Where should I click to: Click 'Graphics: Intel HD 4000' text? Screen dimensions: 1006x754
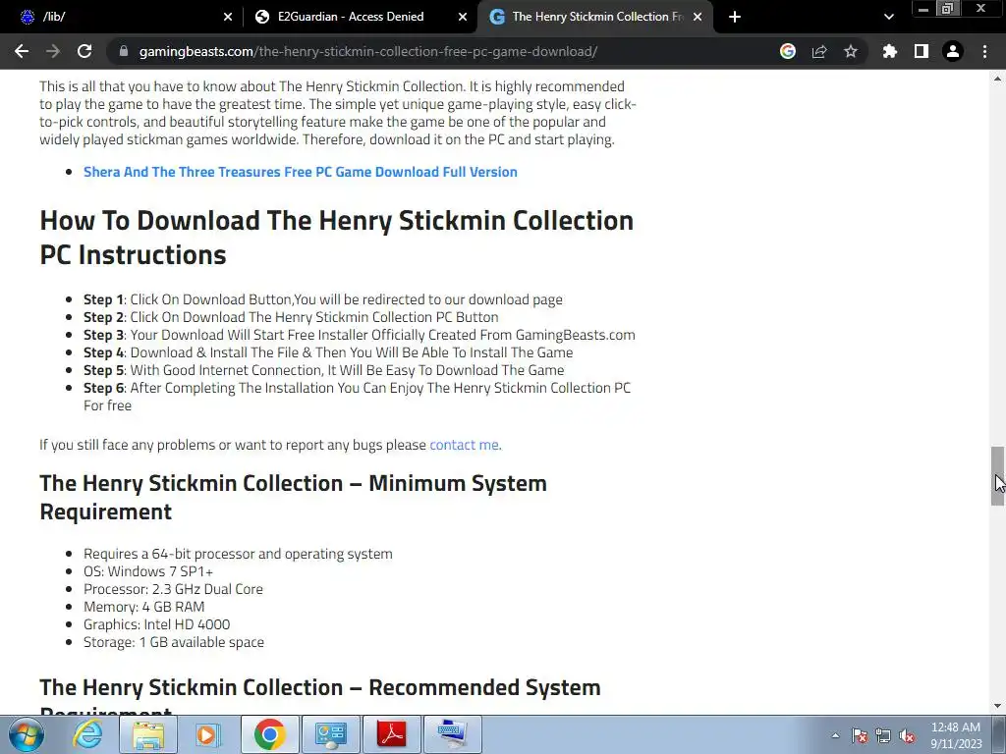[156, 624]
